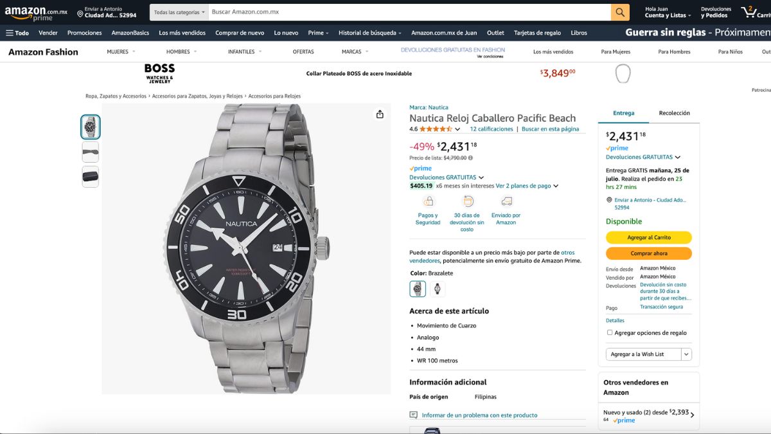Image resolution: width=771 pixels, height=434 pixels.
Task: Open Los más vendidos in navigation bar
Action: [x=182, y=33]
